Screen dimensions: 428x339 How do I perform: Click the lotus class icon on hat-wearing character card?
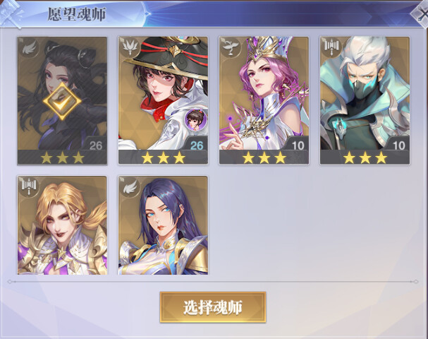pos(130,48)
